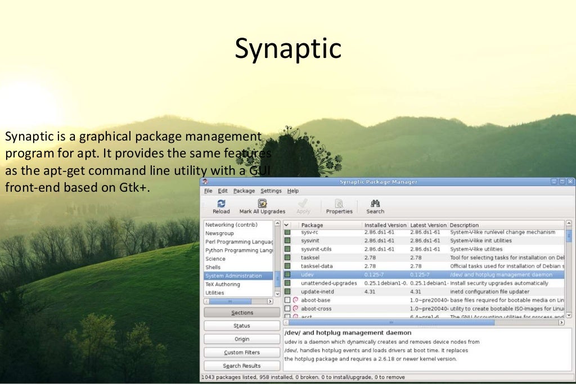Click the package list vertical scrollbar thumb

569,236
